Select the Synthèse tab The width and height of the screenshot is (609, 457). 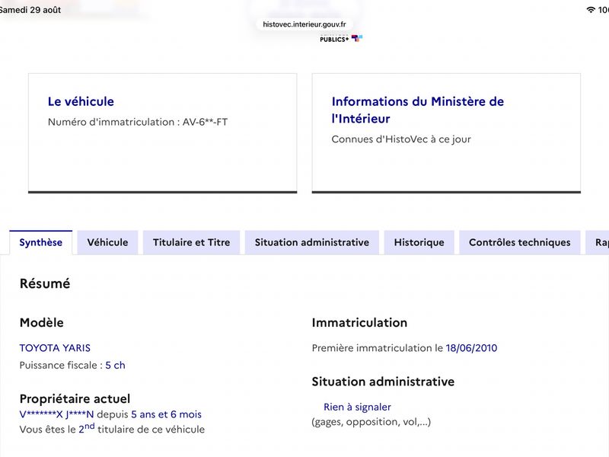coord(41,242)
